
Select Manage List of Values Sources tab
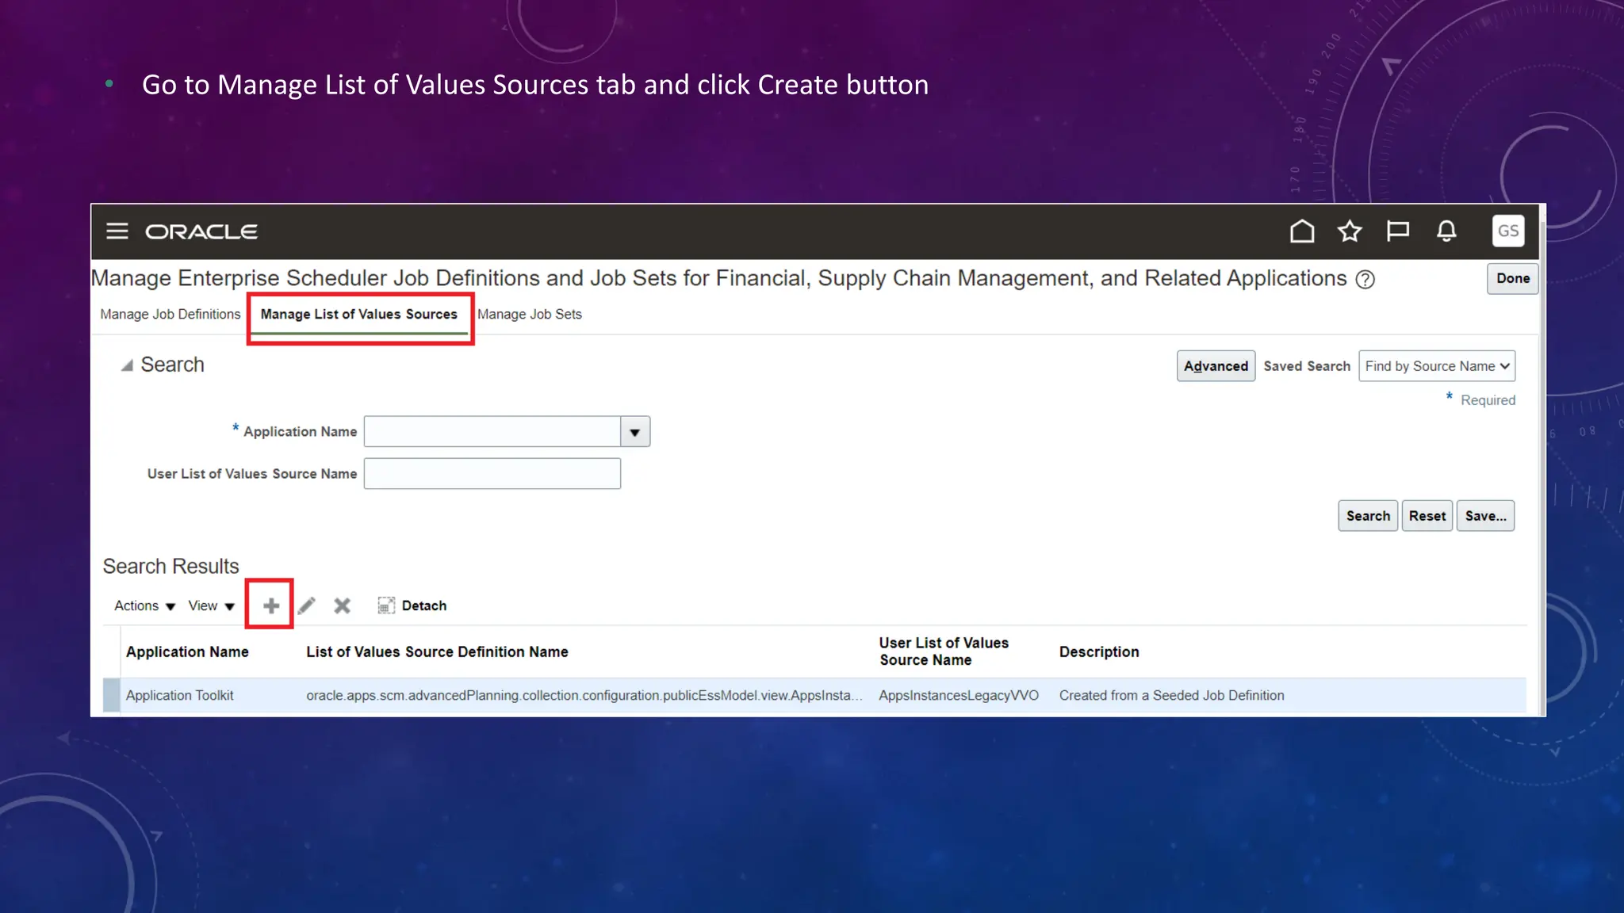(359, 314)
